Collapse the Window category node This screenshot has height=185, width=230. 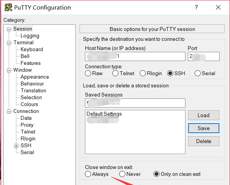point(9,71)
